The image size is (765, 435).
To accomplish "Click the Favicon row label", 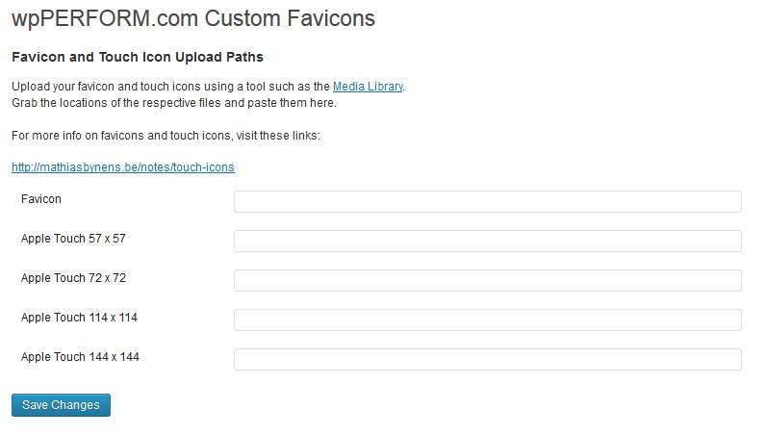I will pyautogui.click(x=41, y=199).
